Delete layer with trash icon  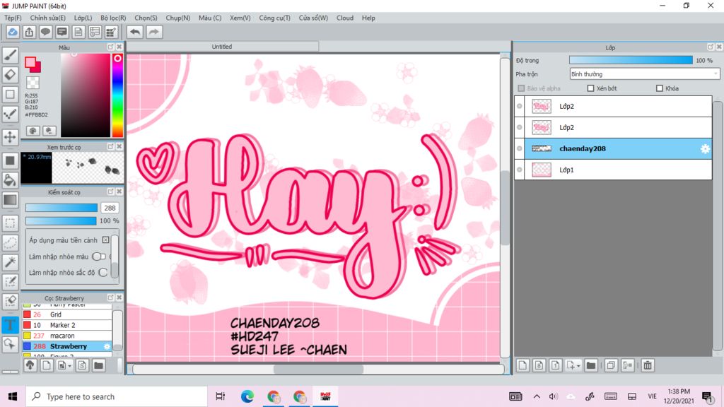(648, 365)
